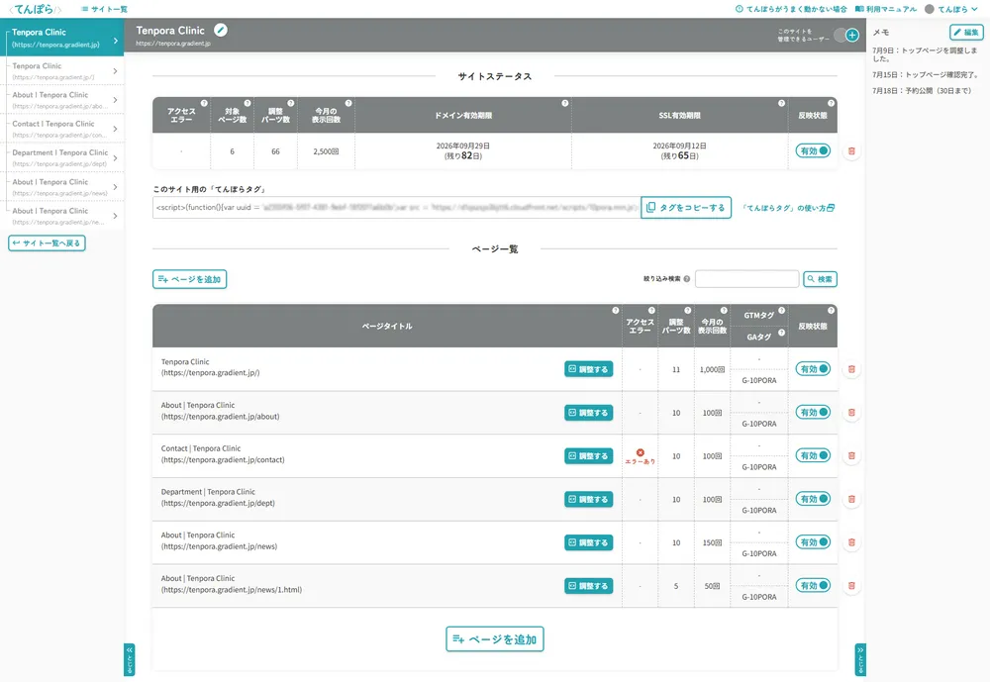990x682 pixels.
Task: Open help for 対象ページ数 column
Action: pyautogui.click(x=247, y=103)
